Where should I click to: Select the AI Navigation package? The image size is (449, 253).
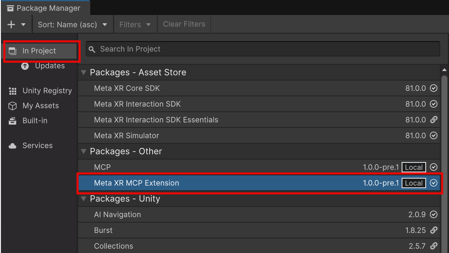tap(259, 214)
